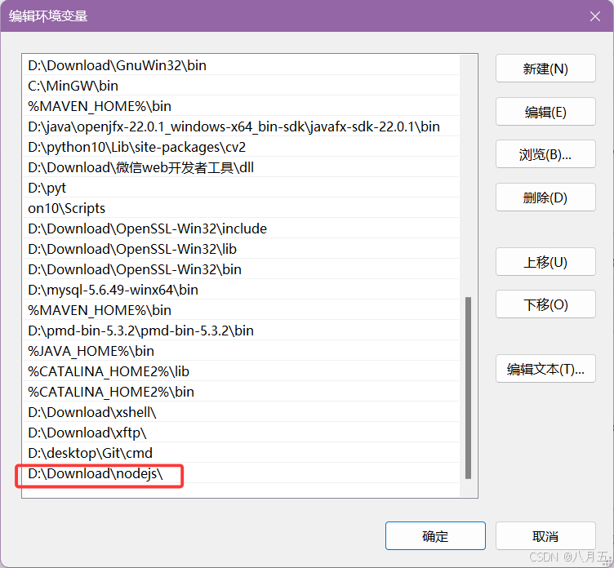This screenshot has height=568, width=614.
Task: Close the 编辑环境变量 dialog
Action: [595, 16]
